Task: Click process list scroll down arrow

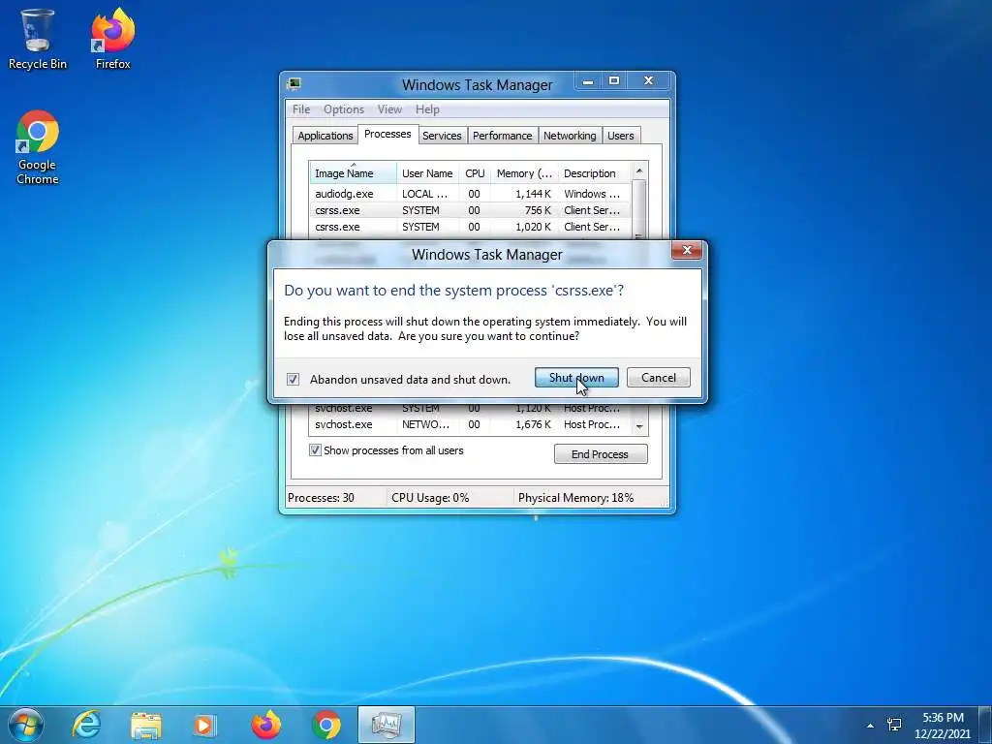Action: (x=639, y=427)
